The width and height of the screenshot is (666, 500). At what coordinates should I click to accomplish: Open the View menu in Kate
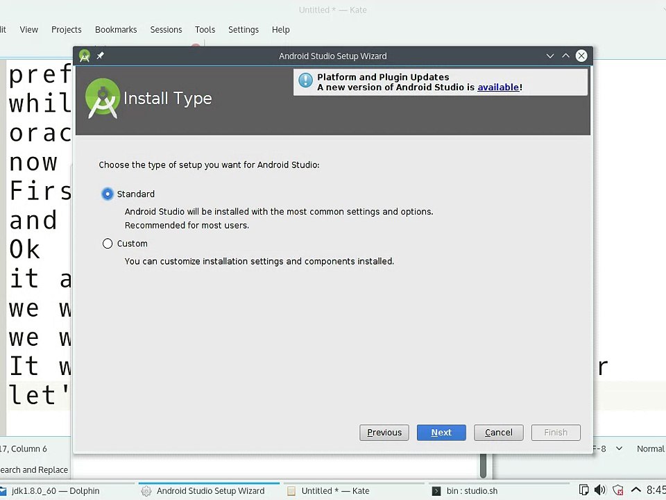(29, 30)
